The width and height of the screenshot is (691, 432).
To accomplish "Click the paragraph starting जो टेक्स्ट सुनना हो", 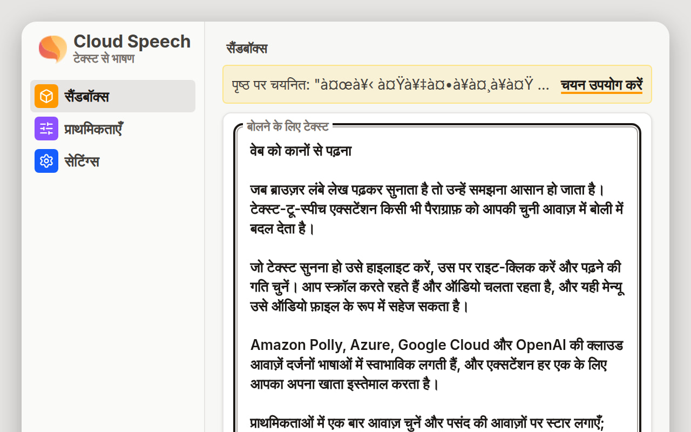I will tap(437, 287).
